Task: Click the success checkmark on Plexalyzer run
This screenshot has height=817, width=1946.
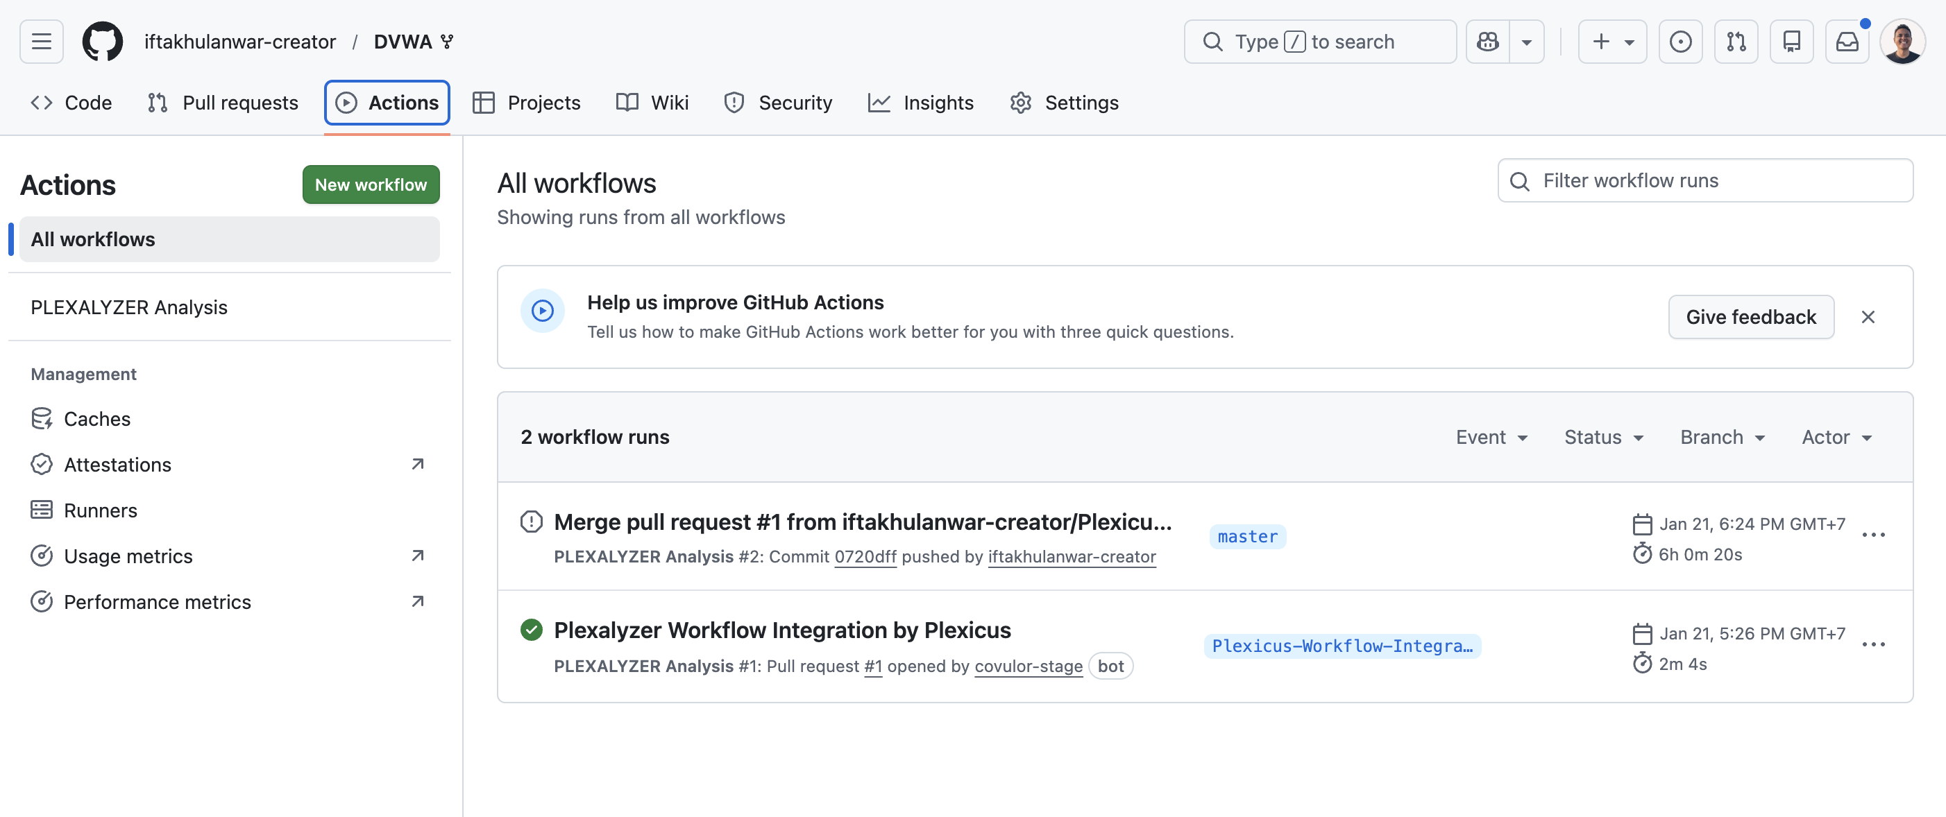Action: (531, 629)
